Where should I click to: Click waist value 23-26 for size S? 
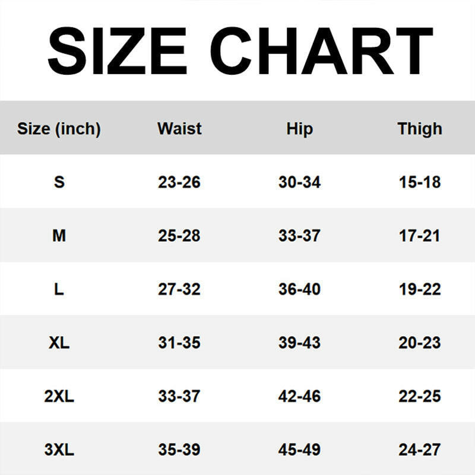click(x=179, y=182)
